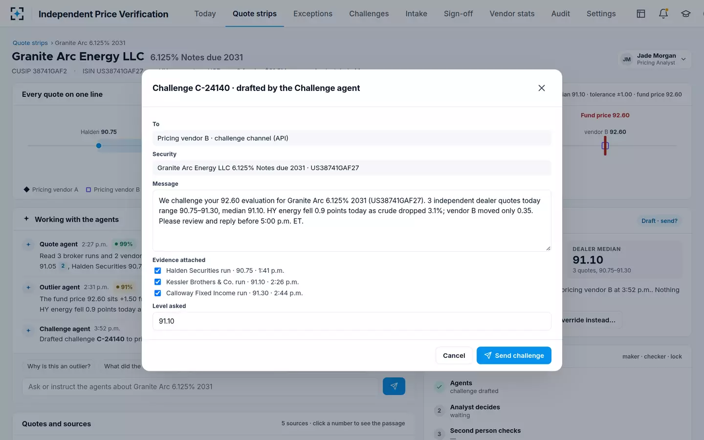The width and height of the screenshot is (704, 440).
Task: Follow the Quote strips breadcrumb link
Action: [30, 43]
